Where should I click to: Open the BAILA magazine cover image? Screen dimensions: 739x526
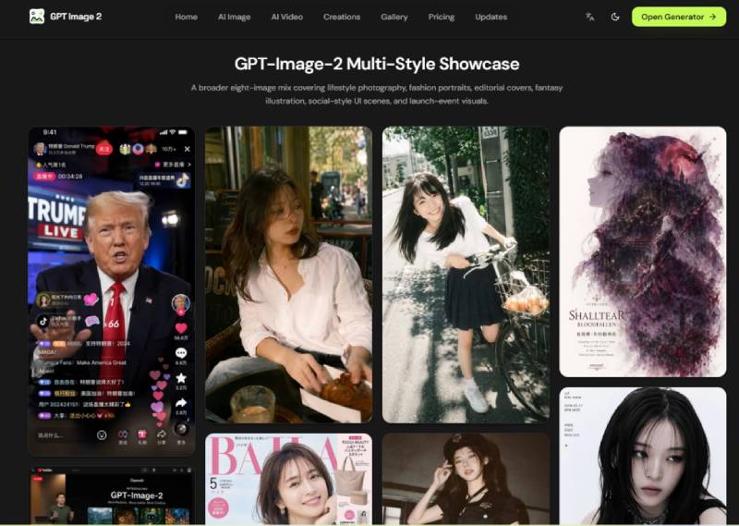pyautogui.click(x=288, y=479)
